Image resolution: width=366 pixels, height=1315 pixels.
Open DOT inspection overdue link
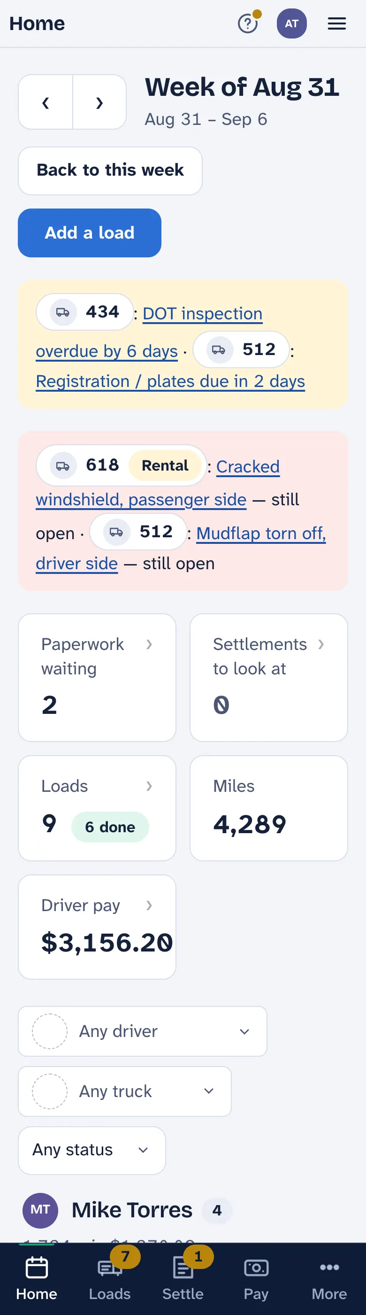pos(149,332)
